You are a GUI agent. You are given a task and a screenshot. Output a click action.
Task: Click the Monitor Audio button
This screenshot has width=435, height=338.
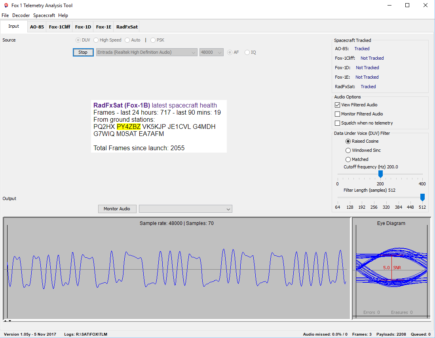[x=117, y=209]
